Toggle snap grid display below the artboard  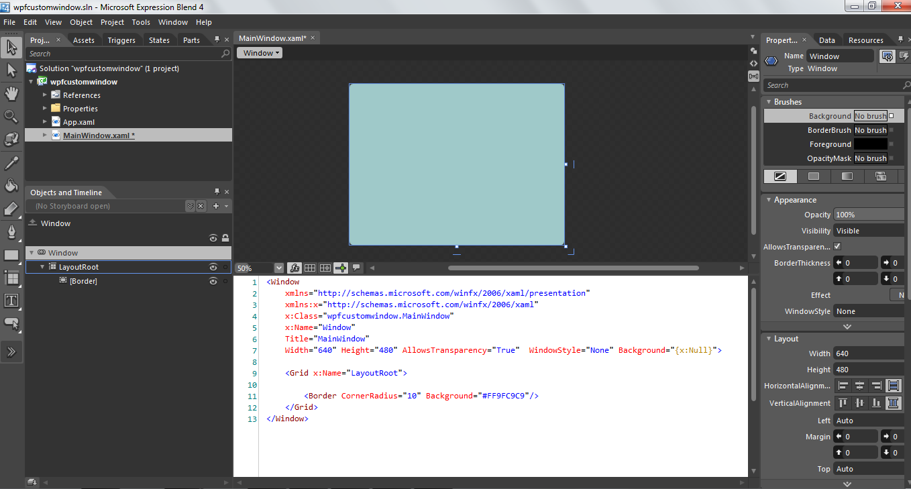click(x=310, y=268)
